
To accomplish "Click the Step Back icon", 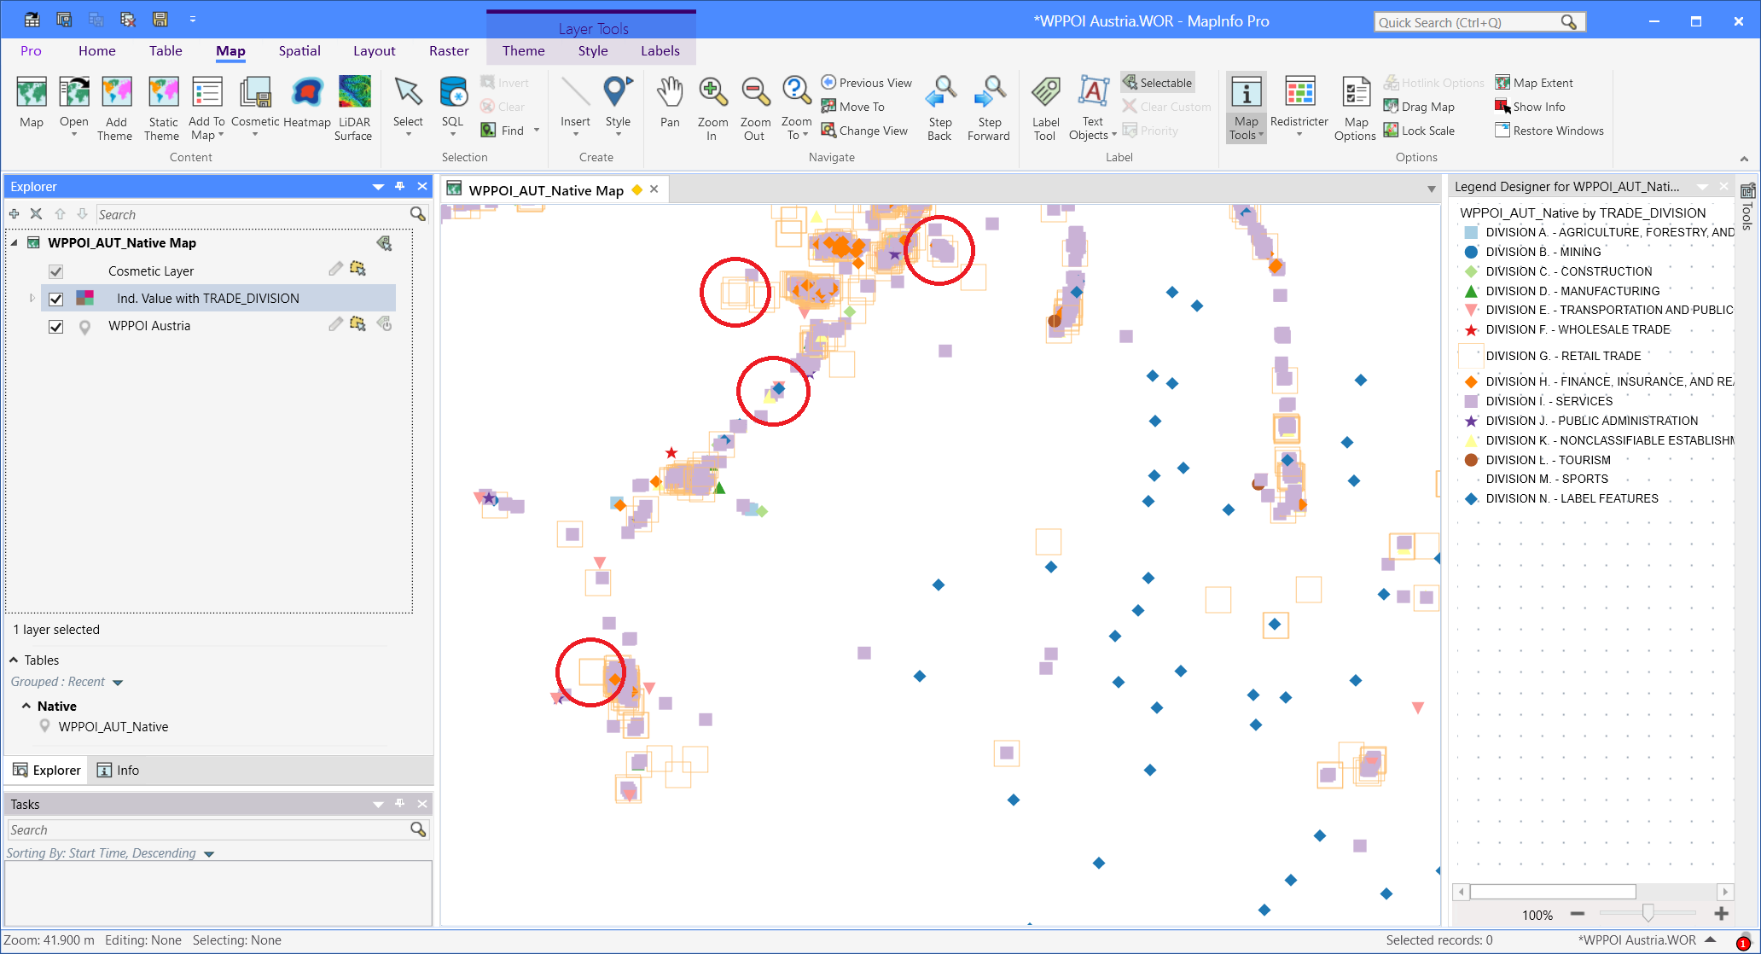I will 940,91.
